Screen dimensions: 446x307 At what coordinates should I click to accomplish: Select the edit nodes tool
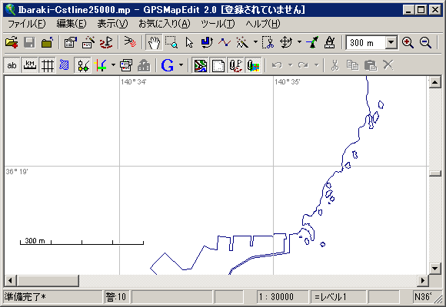[x=207, y=43]
